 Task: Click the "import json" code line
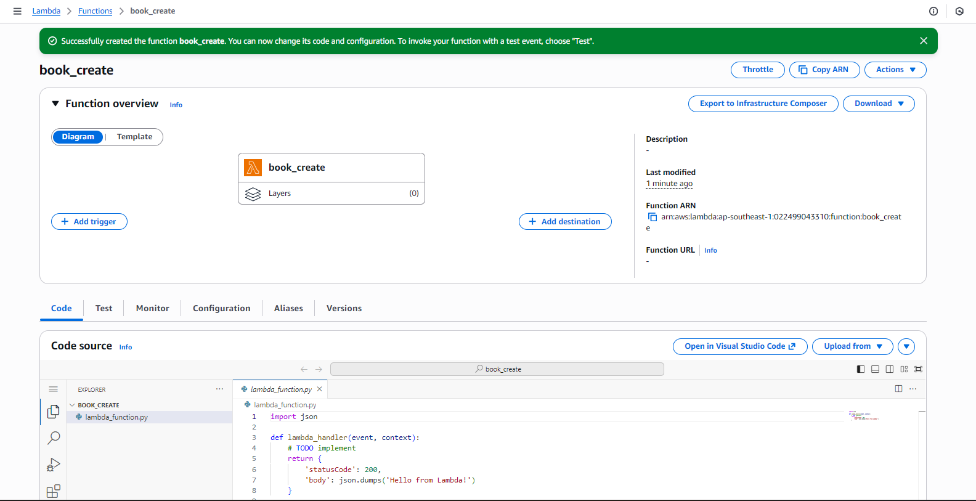tap(294, 417)
